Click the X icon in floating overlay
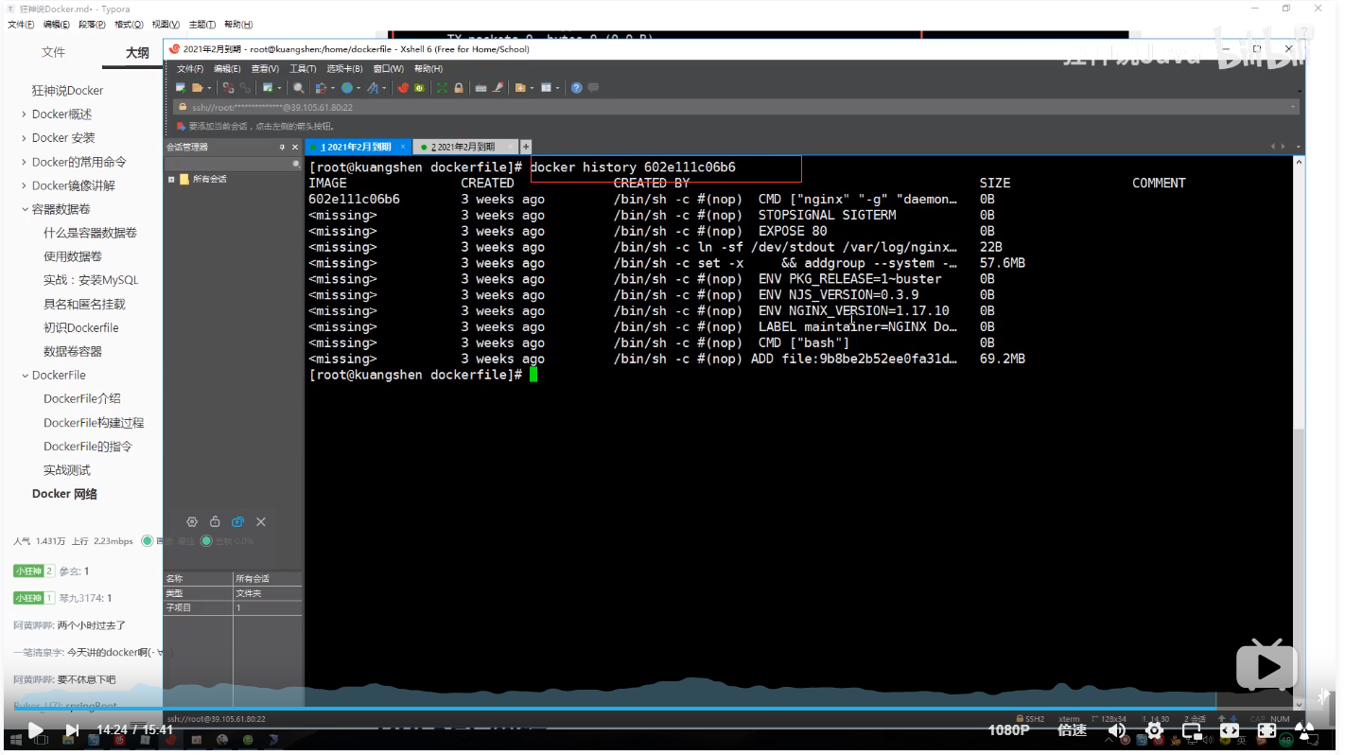 tap(261, 522)
